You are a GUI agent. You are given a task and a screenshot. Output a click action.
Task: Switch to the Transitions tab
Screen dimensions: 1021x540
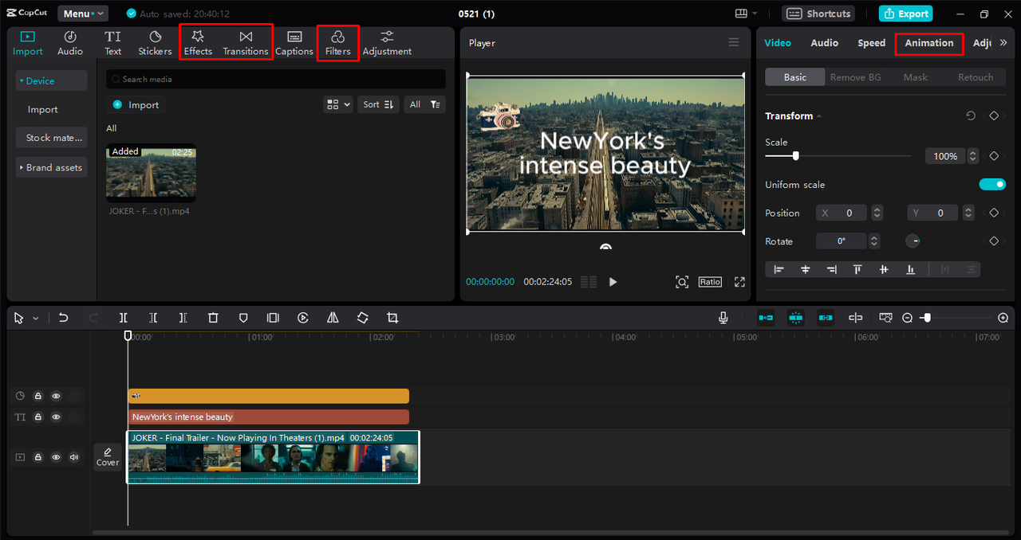pos(246,43)
